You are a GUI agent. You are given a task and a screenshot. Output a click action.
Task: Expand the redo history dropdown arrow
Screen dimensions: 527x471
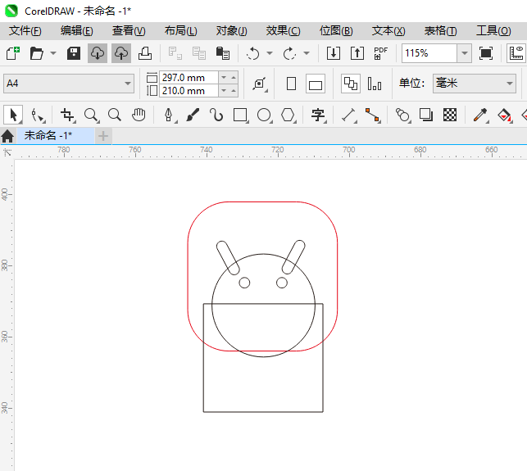(x=307, y=53)
